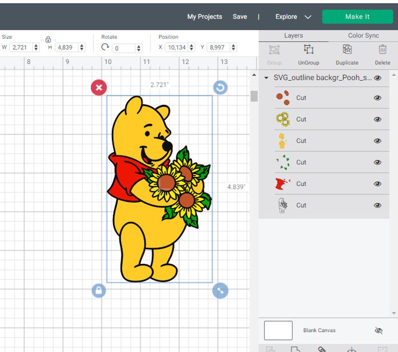
Task: Click the green Make It button
Action: (357, 17)
